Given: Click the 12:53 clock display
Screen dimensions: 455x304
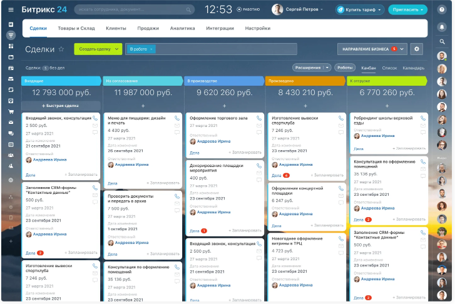Looking at the screenshot, I should pyautogui.click(x=218, y=9).
